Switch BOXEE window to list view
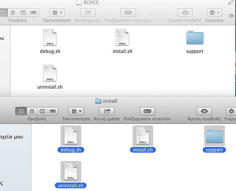236x191 pixels. [x=13, y=13]
